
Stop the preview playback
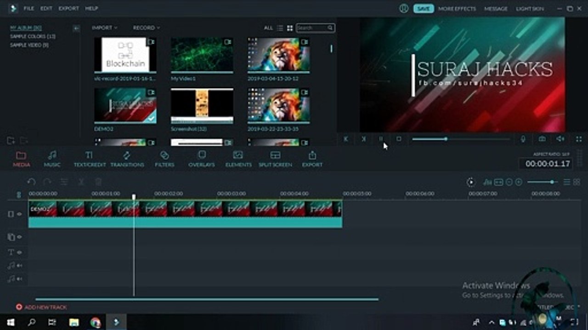pos(399,139)
